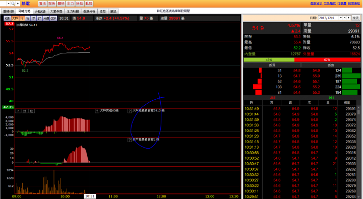Expand the date picker dropdown arrow

pos(341,18)
